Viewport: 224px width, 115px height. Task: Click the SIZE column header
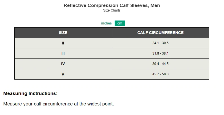coord(63,33)
